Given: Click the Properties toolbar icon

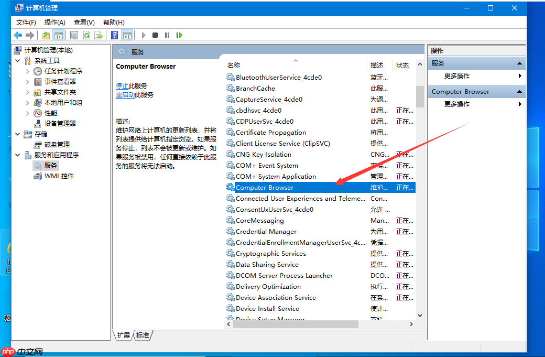Looking at the screenshot, I should point(74,35).
